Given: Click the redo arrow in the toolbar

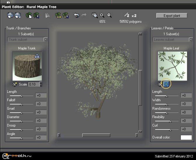Looking at the screenshot, I should (x=83, y=15).
